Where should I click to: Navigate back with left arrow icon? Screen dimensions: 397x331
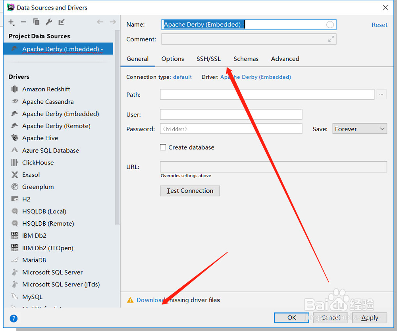tap(100, 22)
